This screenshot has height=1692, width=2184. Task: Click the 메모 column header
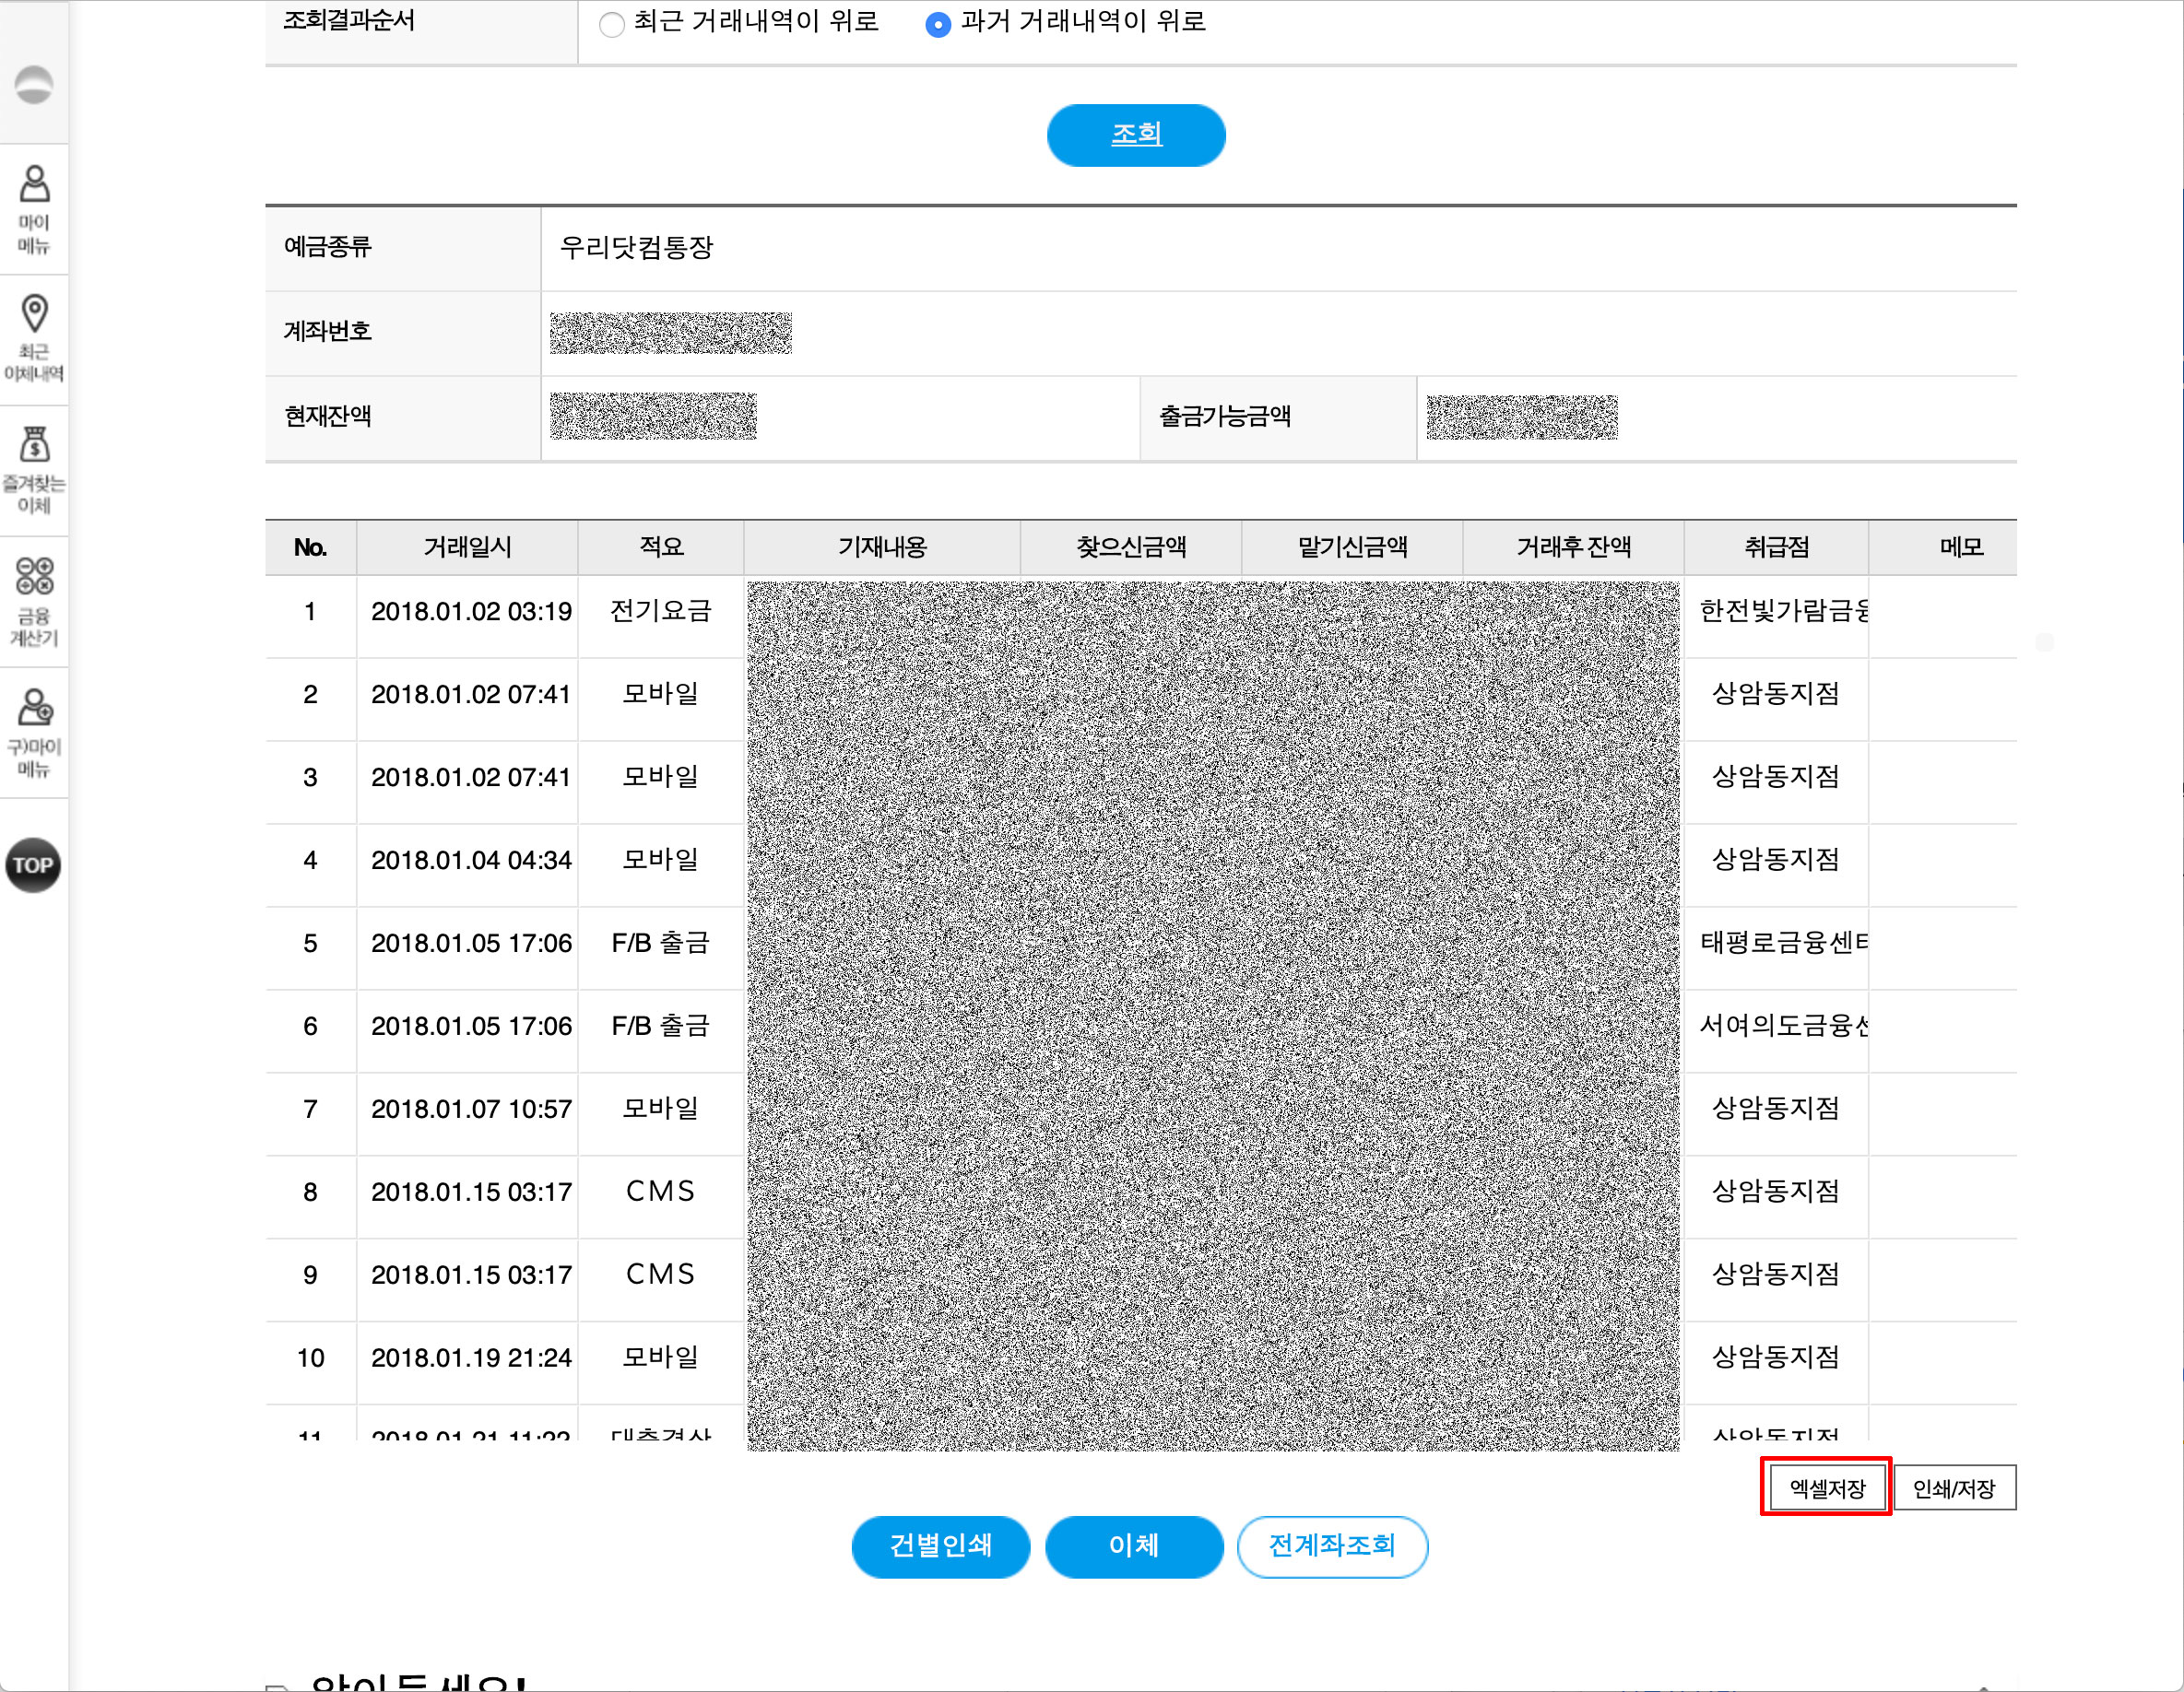(1960, 546)
